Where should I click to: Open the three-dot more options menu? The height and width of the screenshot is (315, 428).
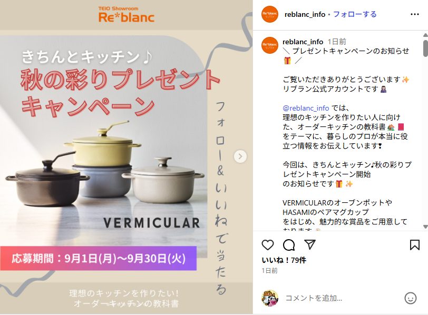415,14
